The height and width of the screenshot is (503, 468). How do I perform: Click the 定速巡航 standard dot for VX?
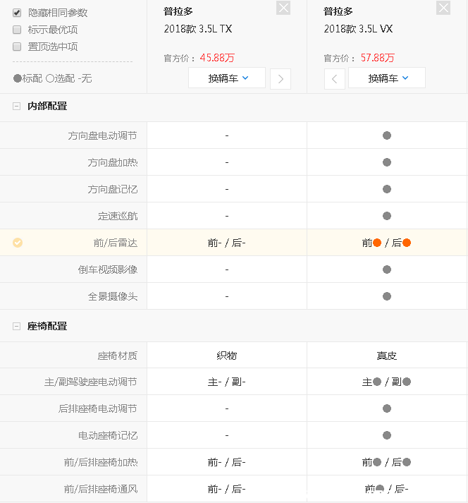pos(386,216)
